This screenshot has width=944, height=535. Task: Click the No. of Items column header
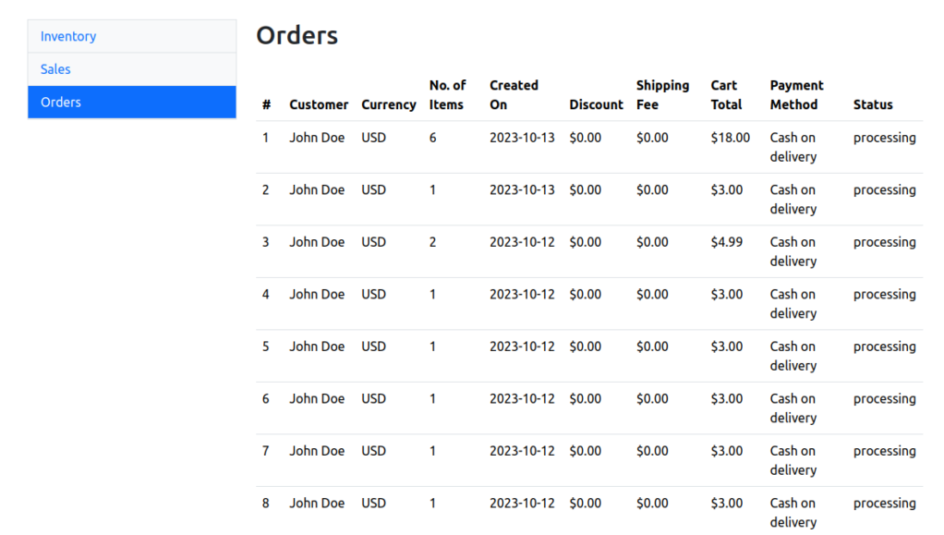(447, 95)
